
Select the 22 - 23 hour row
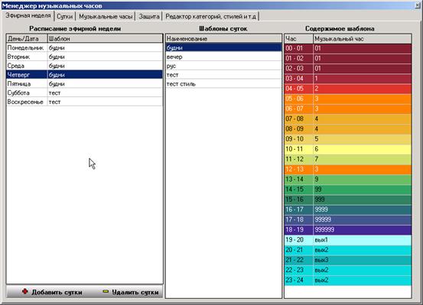point(348,270)
